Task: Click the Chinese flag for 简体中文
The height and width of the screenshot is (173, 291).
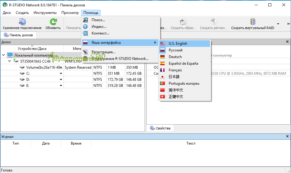Action: click(162, 90)
